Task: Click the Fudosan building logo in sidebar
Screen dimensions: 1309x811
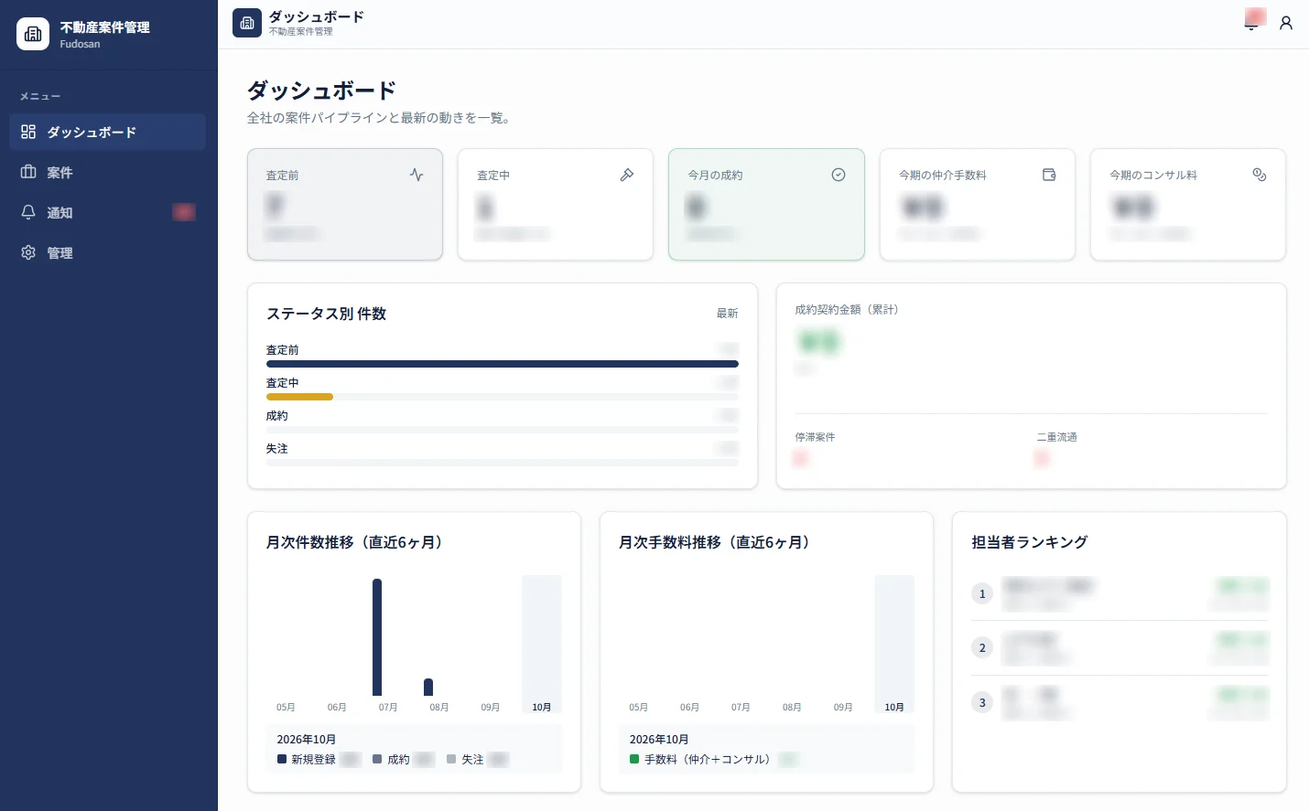Action: click(x=33, y=34)
